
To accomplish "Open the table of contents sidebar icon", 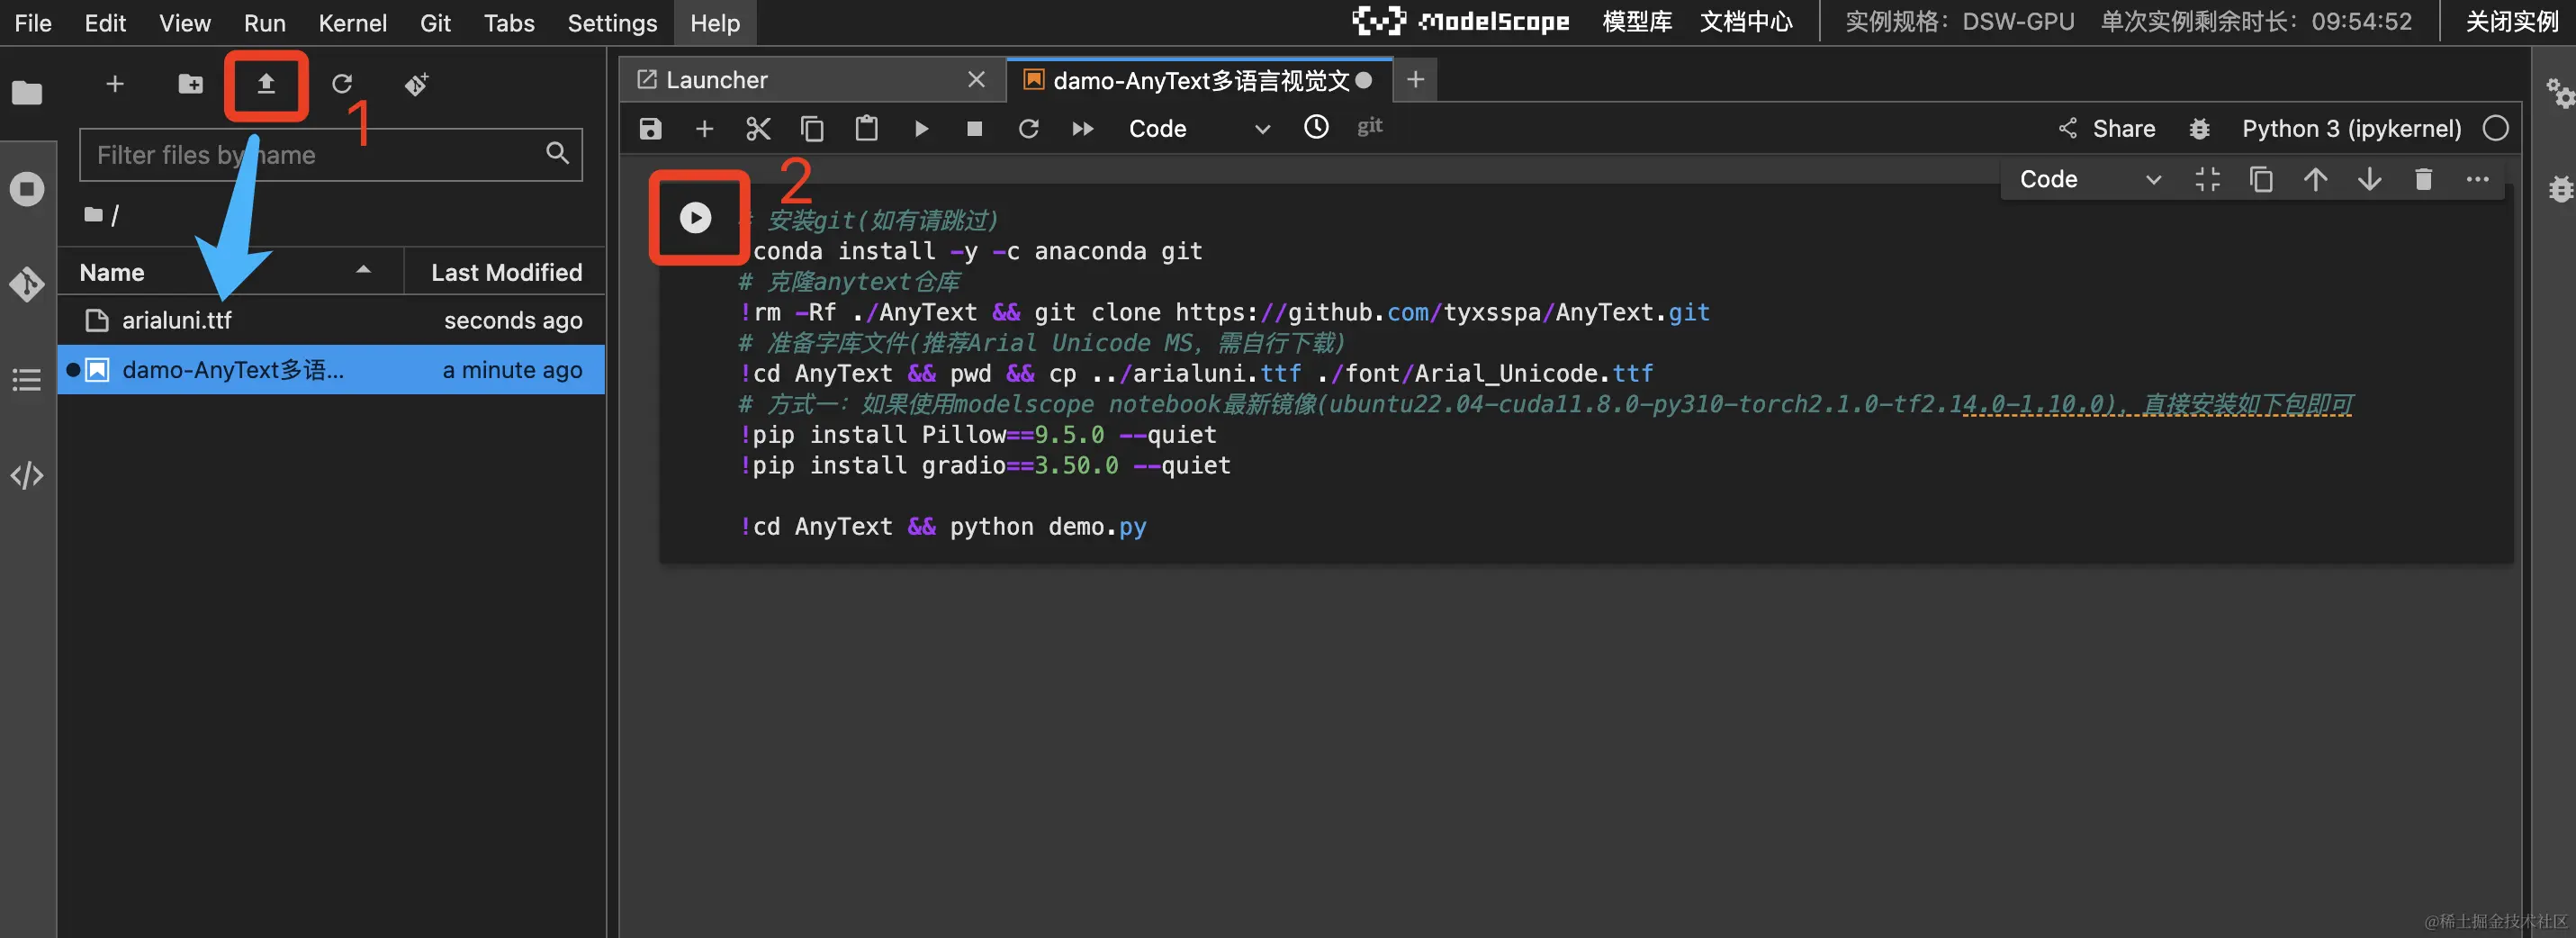I will click(27, 380).
